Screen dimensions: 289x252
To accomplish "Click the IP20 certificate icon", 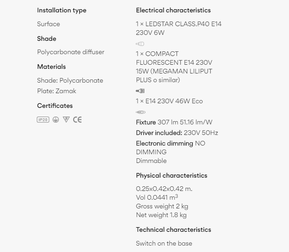I will click(x=43, y=120).
